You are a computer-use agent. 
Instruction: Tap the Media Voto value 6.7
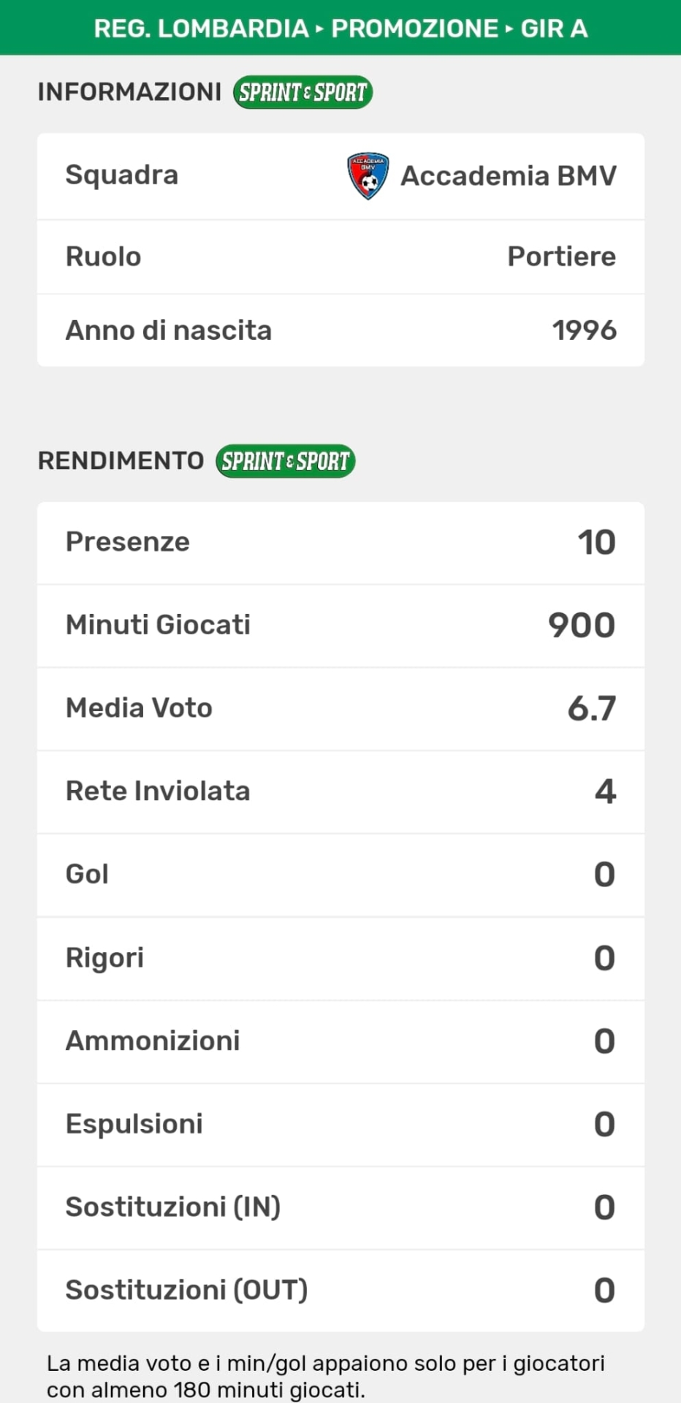[592, 709]
